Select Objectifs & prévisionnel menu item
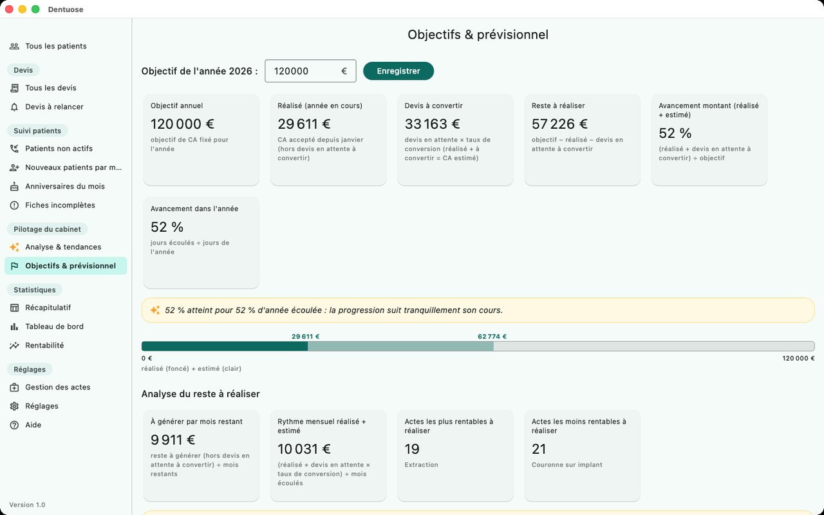This screenshot has height=515, width=824. tap(66, 266)
